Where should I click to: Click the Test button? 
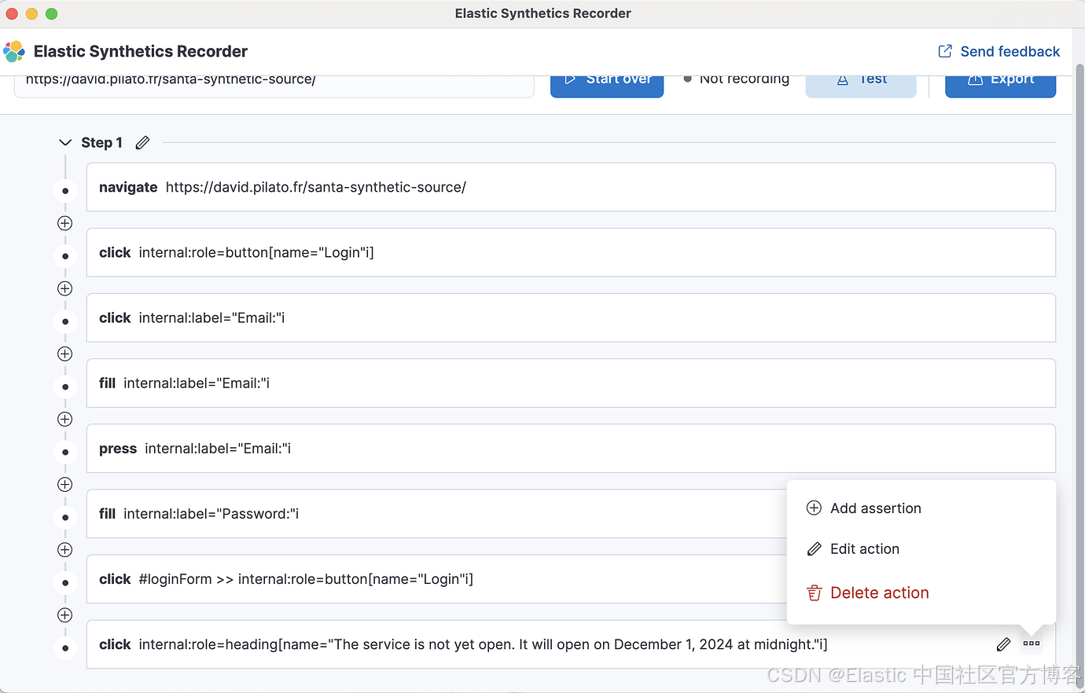861,85
